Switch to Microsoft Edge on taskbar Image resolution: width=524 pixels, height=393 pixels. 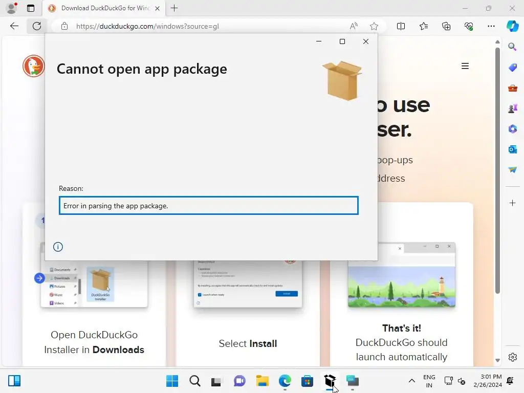click(285, 381)
